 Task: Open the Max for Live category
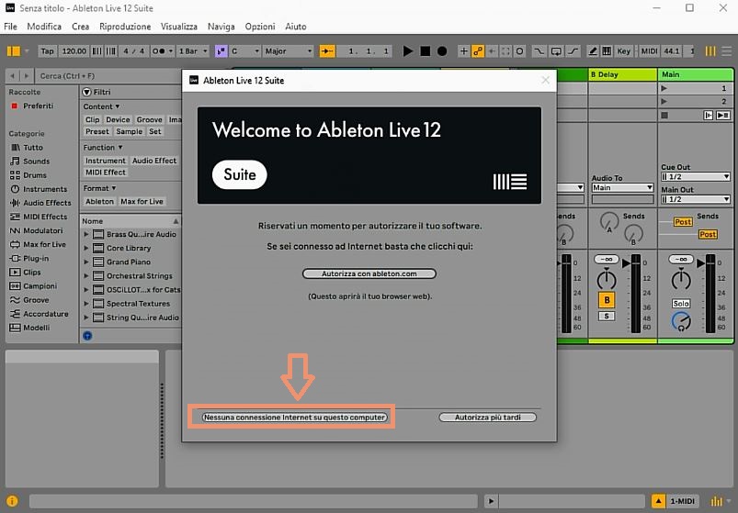pyautogui.click(x=44, y=245)
